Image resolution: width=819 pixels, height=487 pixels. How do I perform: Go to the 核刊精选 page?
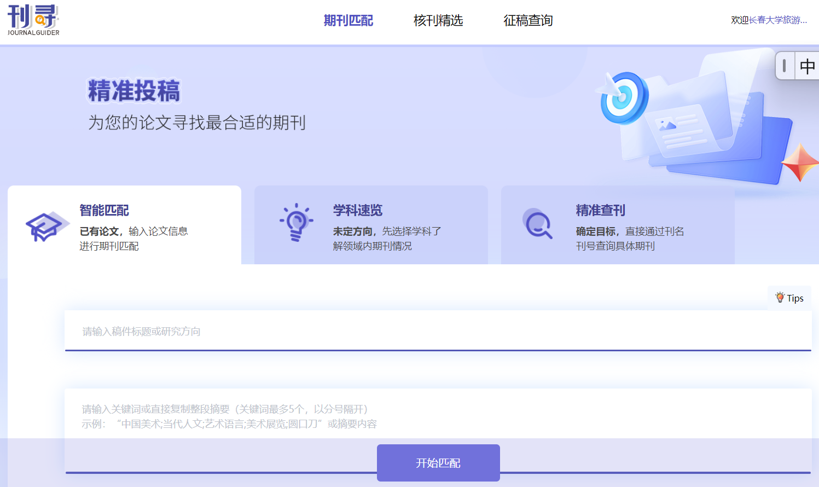(438, 21)
